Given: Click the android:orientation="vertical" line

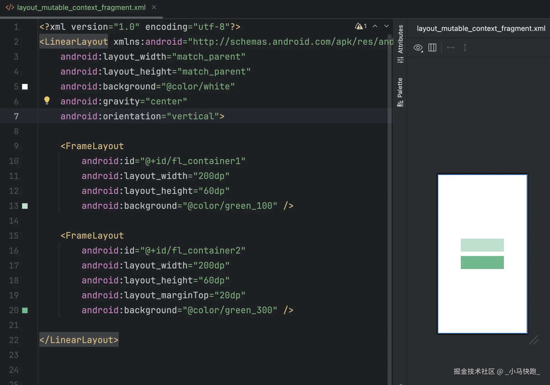Looking at the screenshot, I should [x=142, y=116].
